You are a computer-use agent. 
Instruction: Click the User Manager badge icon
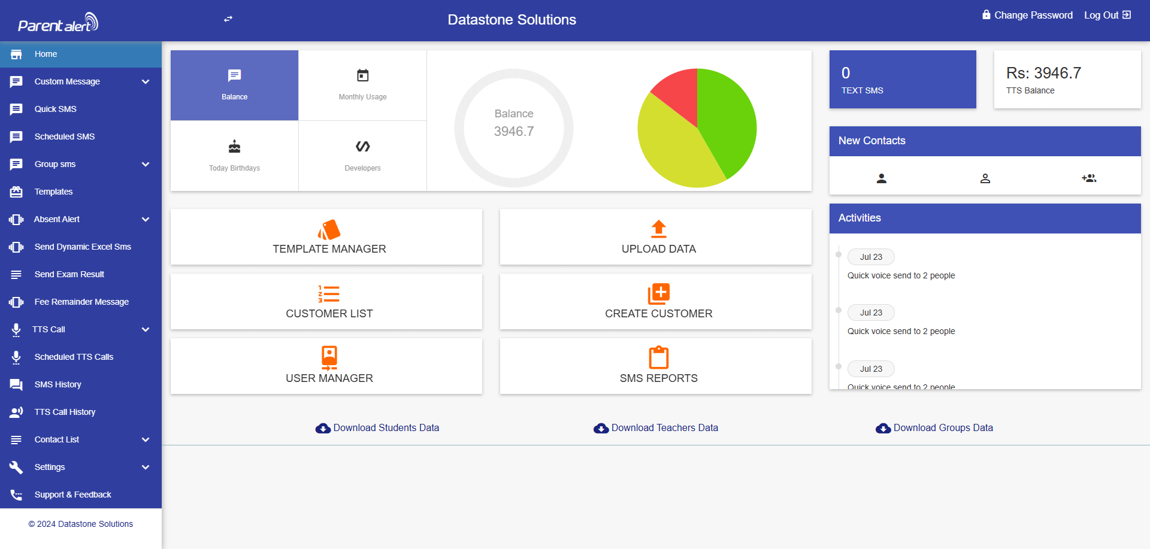coord(329,357)
